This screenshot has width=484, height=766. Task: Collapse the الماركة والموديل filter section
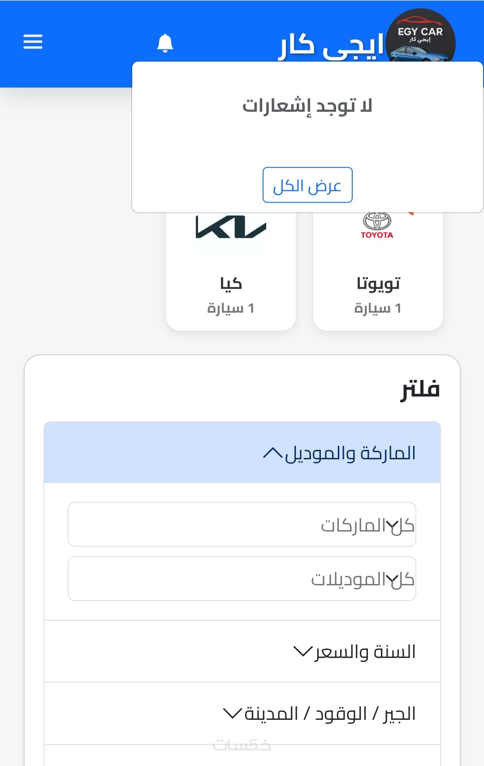point(350,453)
